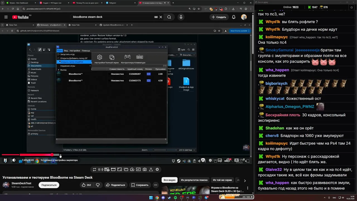Screen dimensions: 357x201
Task: Open the speedometer playback speed icon
Action: point(132,169)
